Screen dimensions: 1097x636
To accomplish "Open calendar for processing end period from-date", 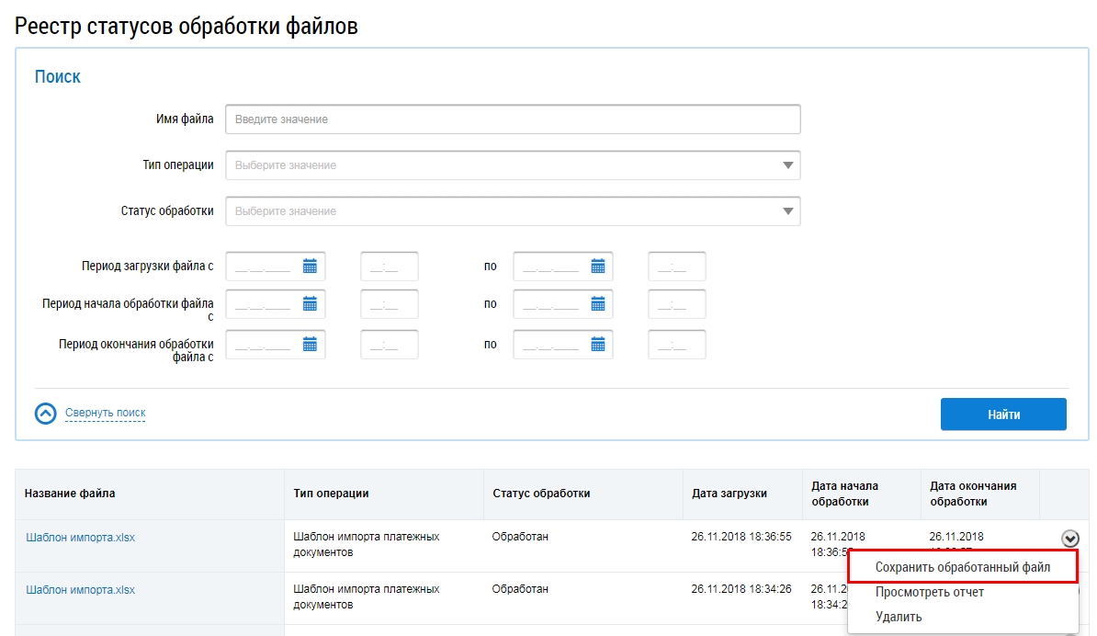I will pyautogui.click(x=310, y=345).
